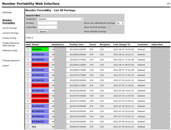
Task: Click timestamp 2012-07-10 15:01:09
Action: (124, 111)
